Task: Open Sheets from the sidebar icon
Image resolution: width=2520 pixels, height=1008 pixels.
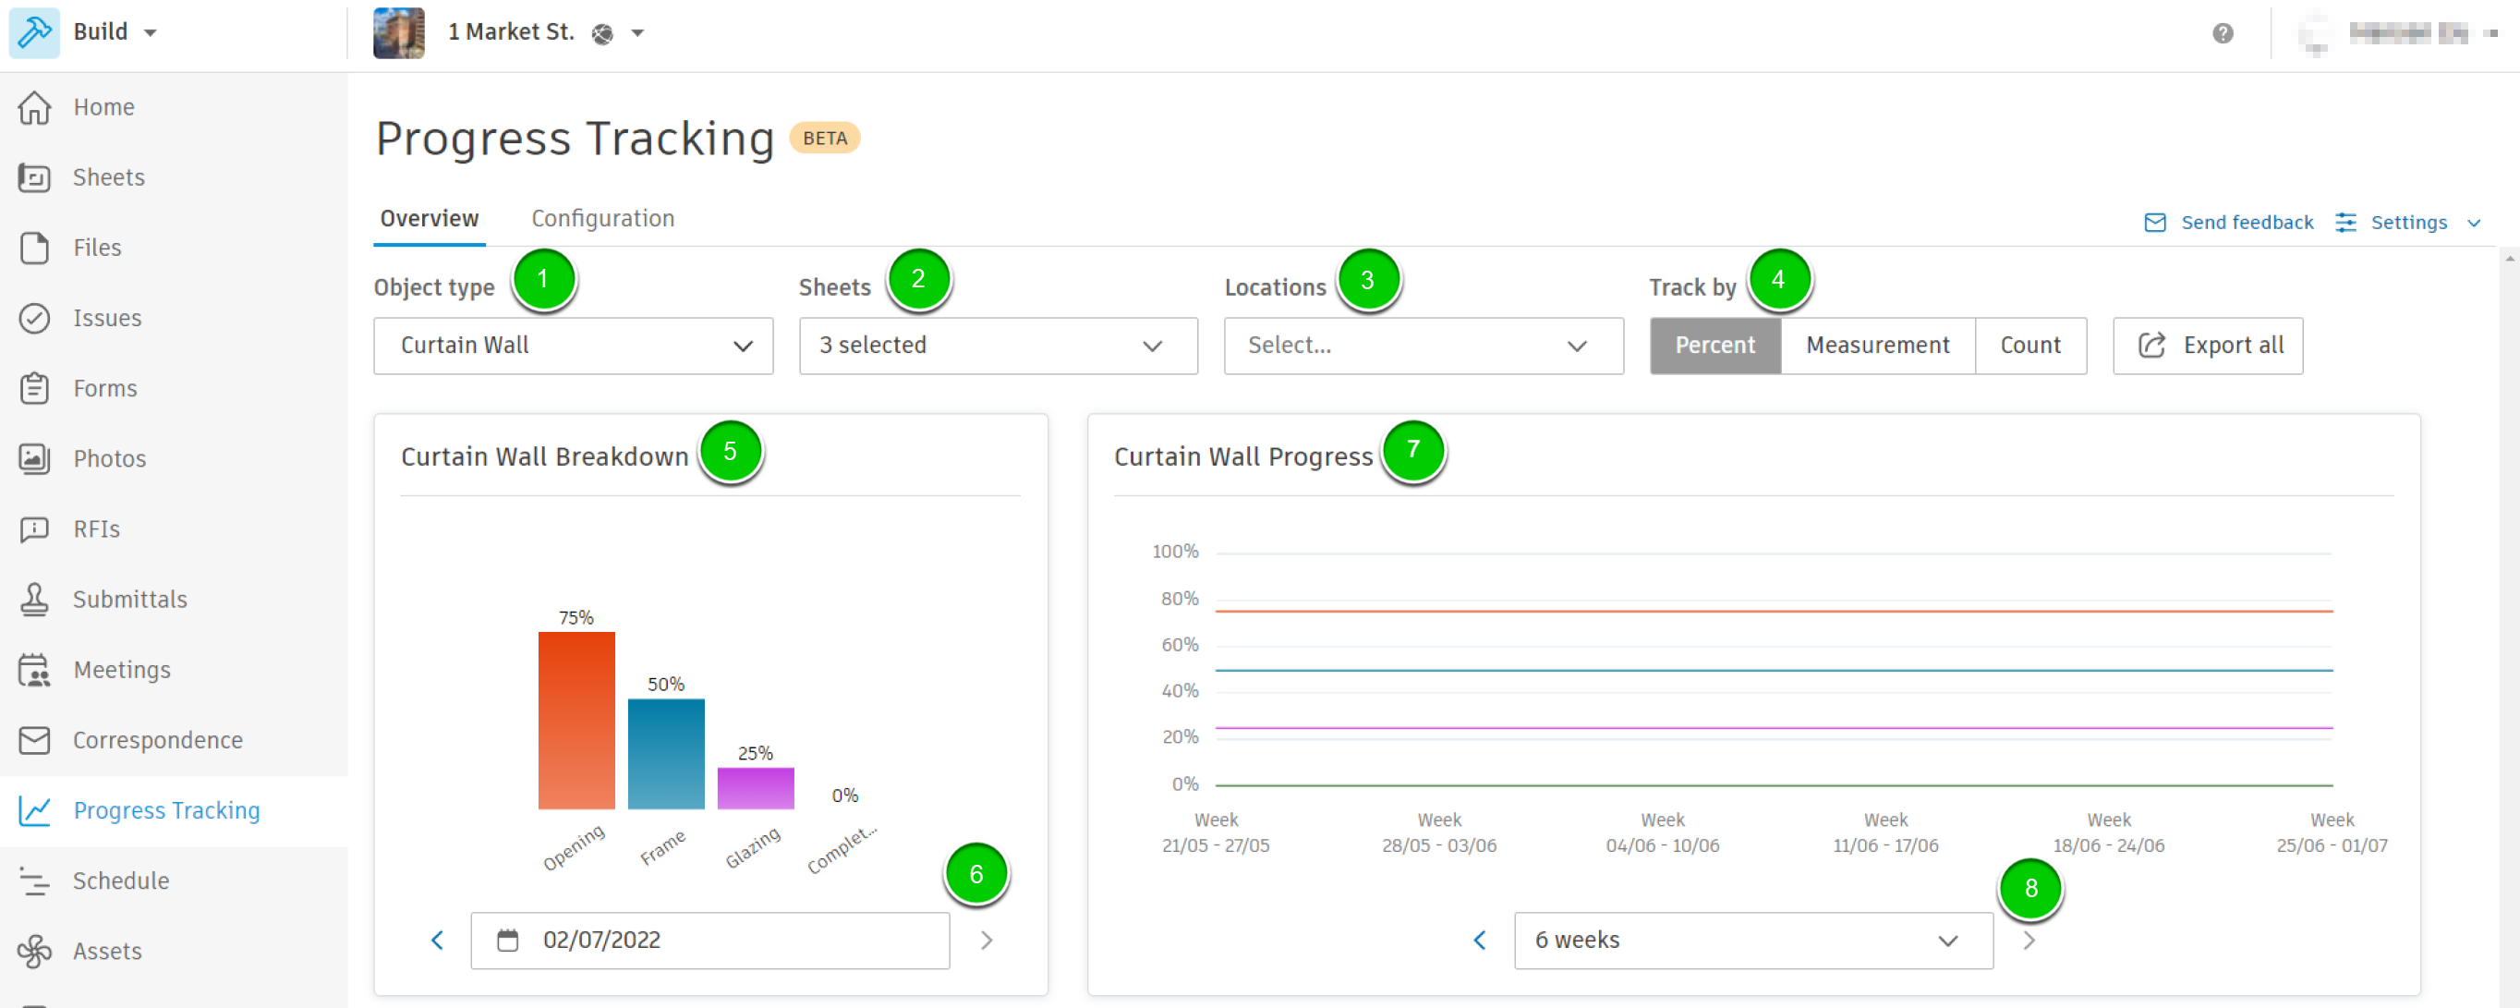Action: [34, 177]
